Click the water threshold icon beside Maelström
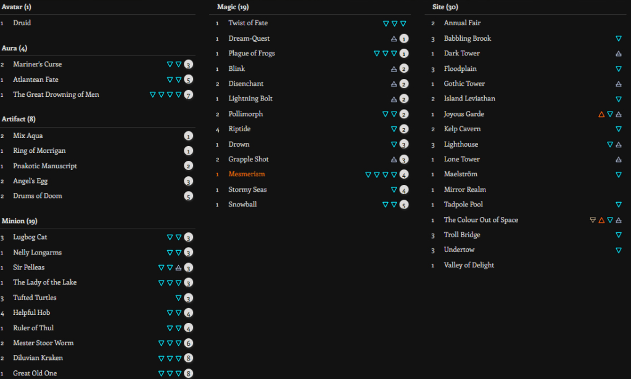Viewport: 631px width, 379px height. pyautogui.click(x=619, y=175)
